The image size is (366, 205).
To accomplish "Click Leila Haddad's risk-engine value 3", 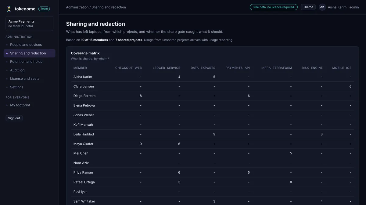I will pos(321,134).
